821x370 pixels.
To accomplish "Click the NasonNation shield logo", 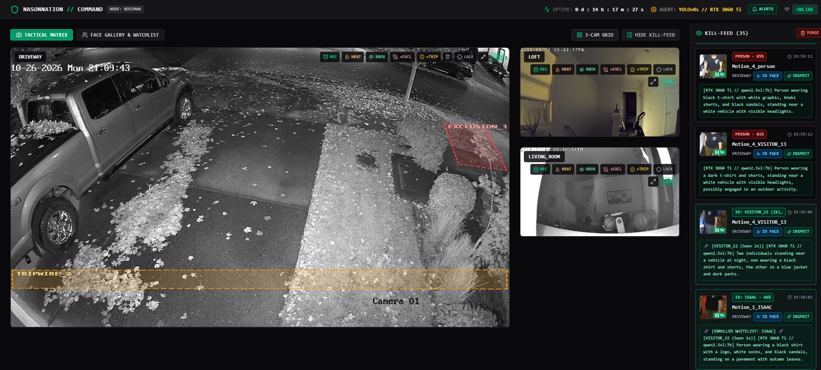I will coord(15,9).
